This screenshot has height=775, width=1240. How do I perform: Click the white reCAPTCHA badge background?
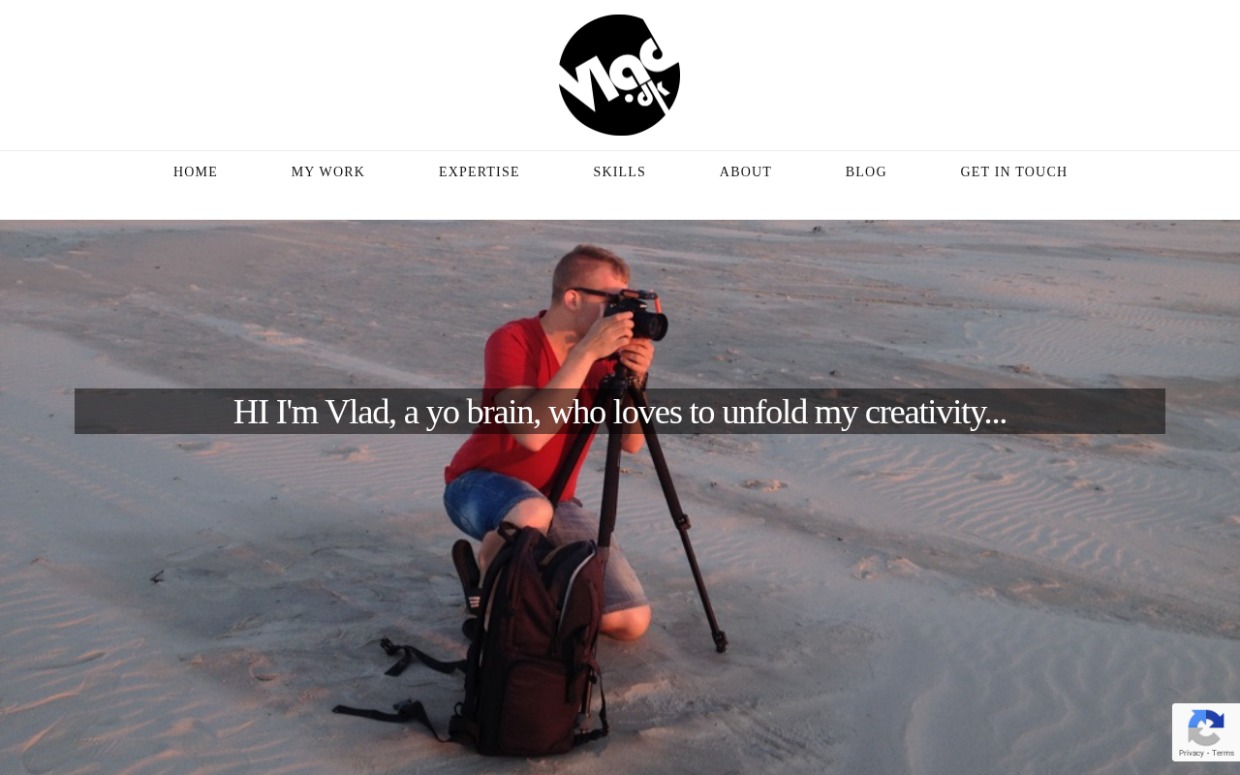1206,732
